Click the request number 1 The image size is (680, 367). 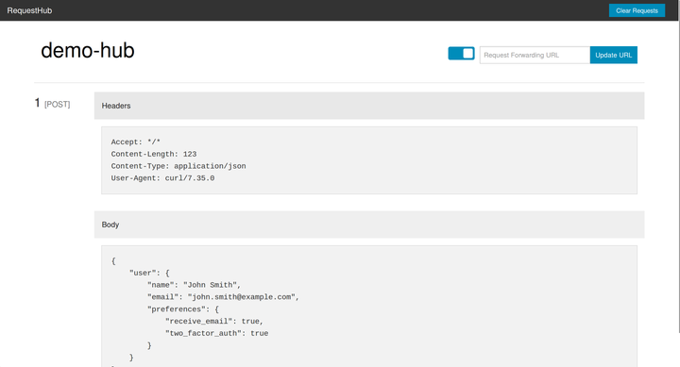[x=37, y=103]
